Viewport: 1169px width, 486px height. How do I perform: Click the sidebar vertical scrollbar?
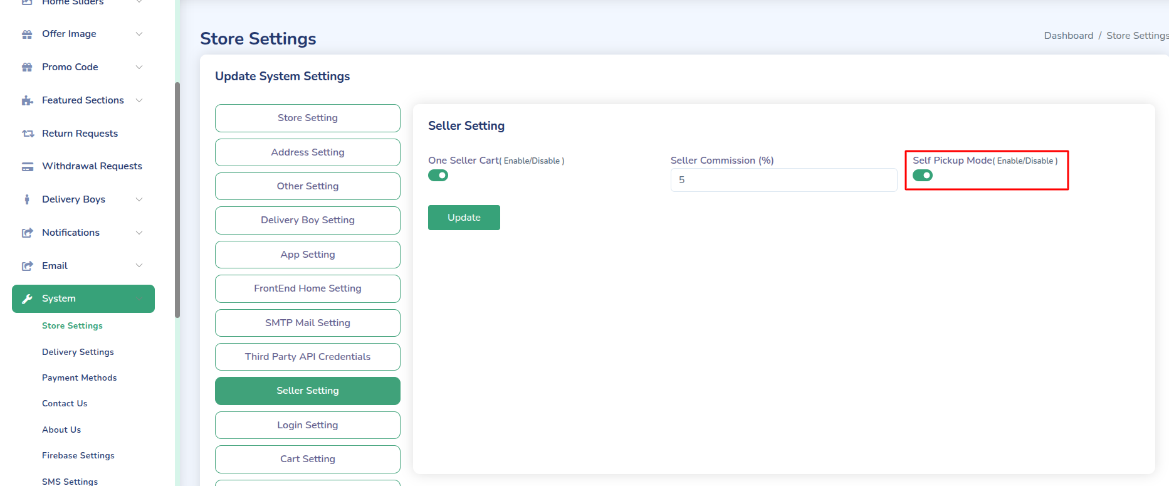(x=177, y=200)
